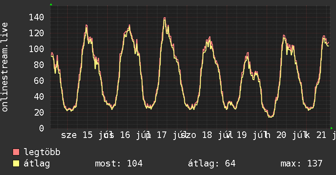This screenshot has height=175, width=336.
Task: Click the highest peak on July 17
Action: (164, 19)
